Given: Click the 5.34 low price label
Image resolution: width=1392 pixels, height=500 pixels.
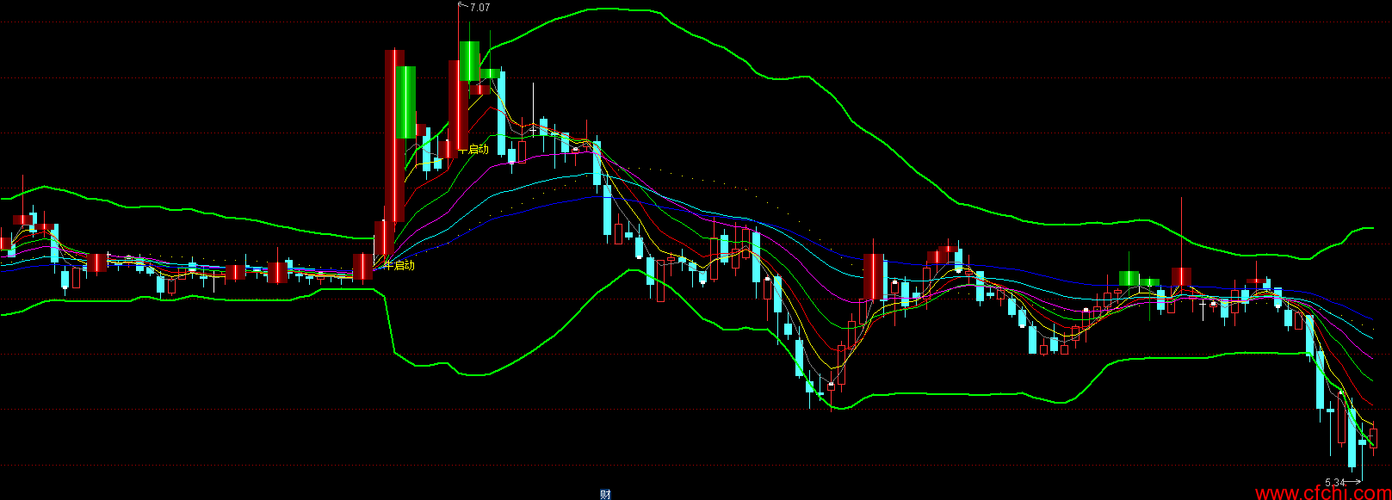Looking at the screenshot, I should coord(1334,483).
